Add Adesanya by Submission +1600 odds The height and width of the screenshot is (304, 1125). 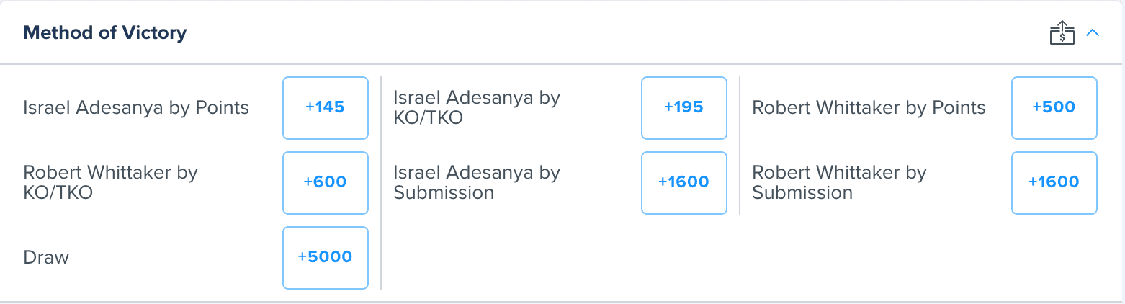click(x=684, y=183)
